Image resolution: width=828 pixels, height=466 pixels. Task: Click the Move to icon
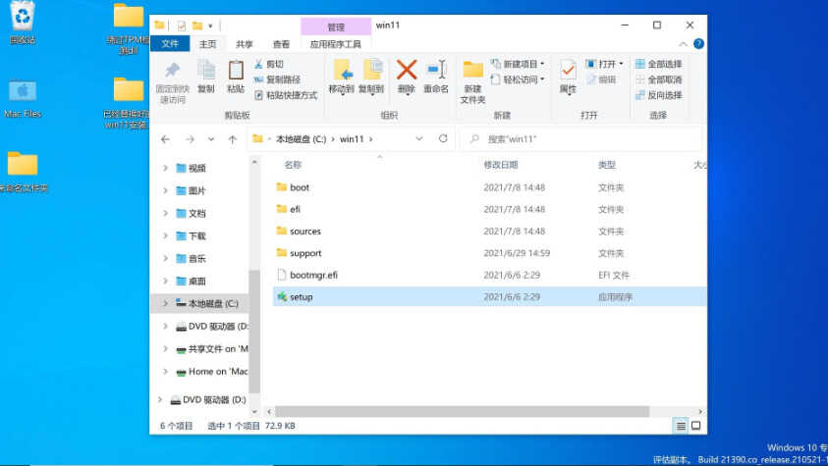click(x=342, y=71)
